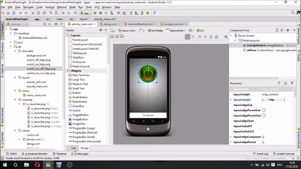Expand the java folder in project tree
This screenshot has width=301, height=169.
pos(10,42)
